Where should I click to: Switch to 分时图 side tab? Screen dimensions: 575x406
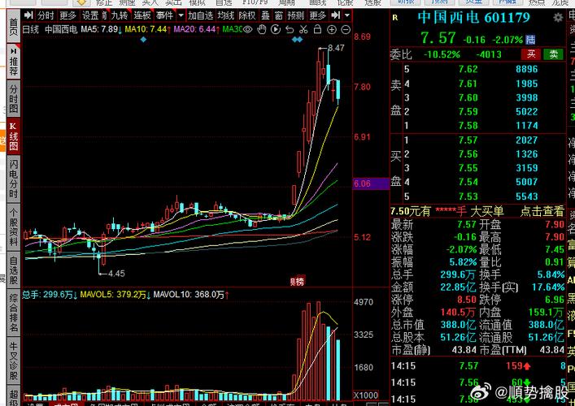13,98
